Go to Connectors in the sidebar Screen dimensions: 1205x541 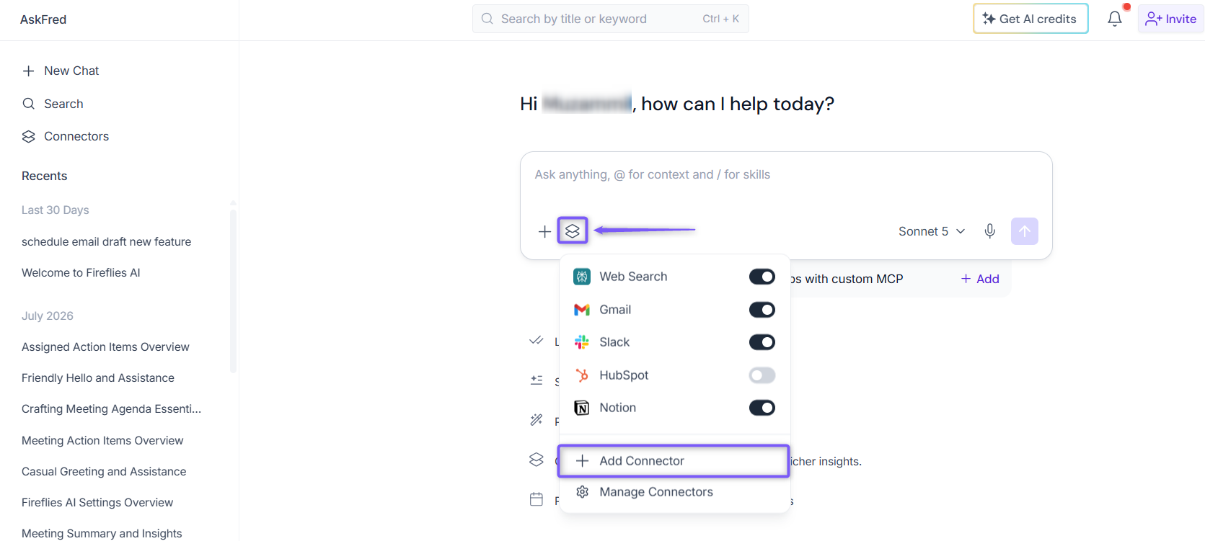[x=66, y=136]
